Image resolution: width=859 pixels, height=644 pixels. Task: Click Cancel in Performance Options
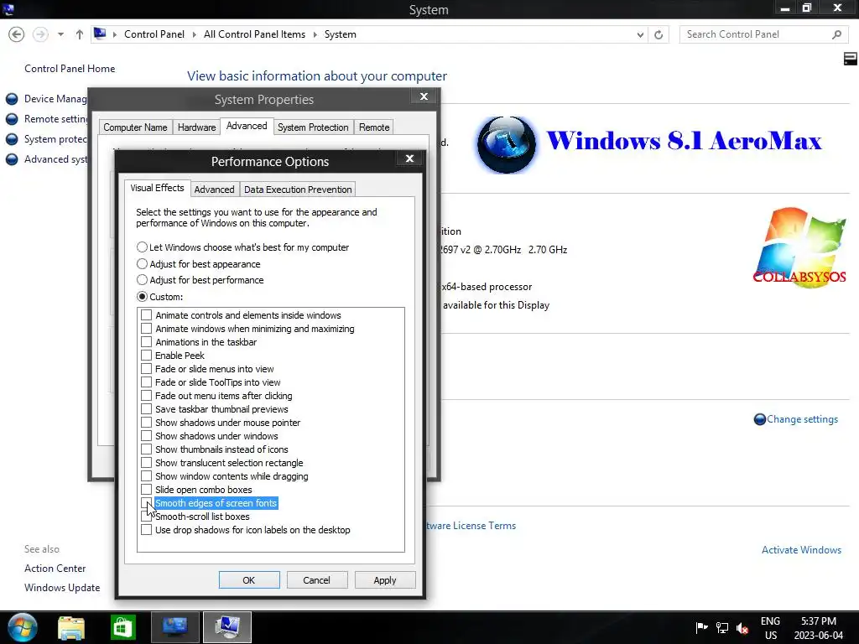316,580
